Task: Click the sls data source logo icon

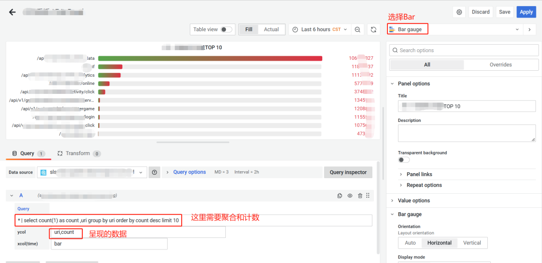Action: coord(44,172)
